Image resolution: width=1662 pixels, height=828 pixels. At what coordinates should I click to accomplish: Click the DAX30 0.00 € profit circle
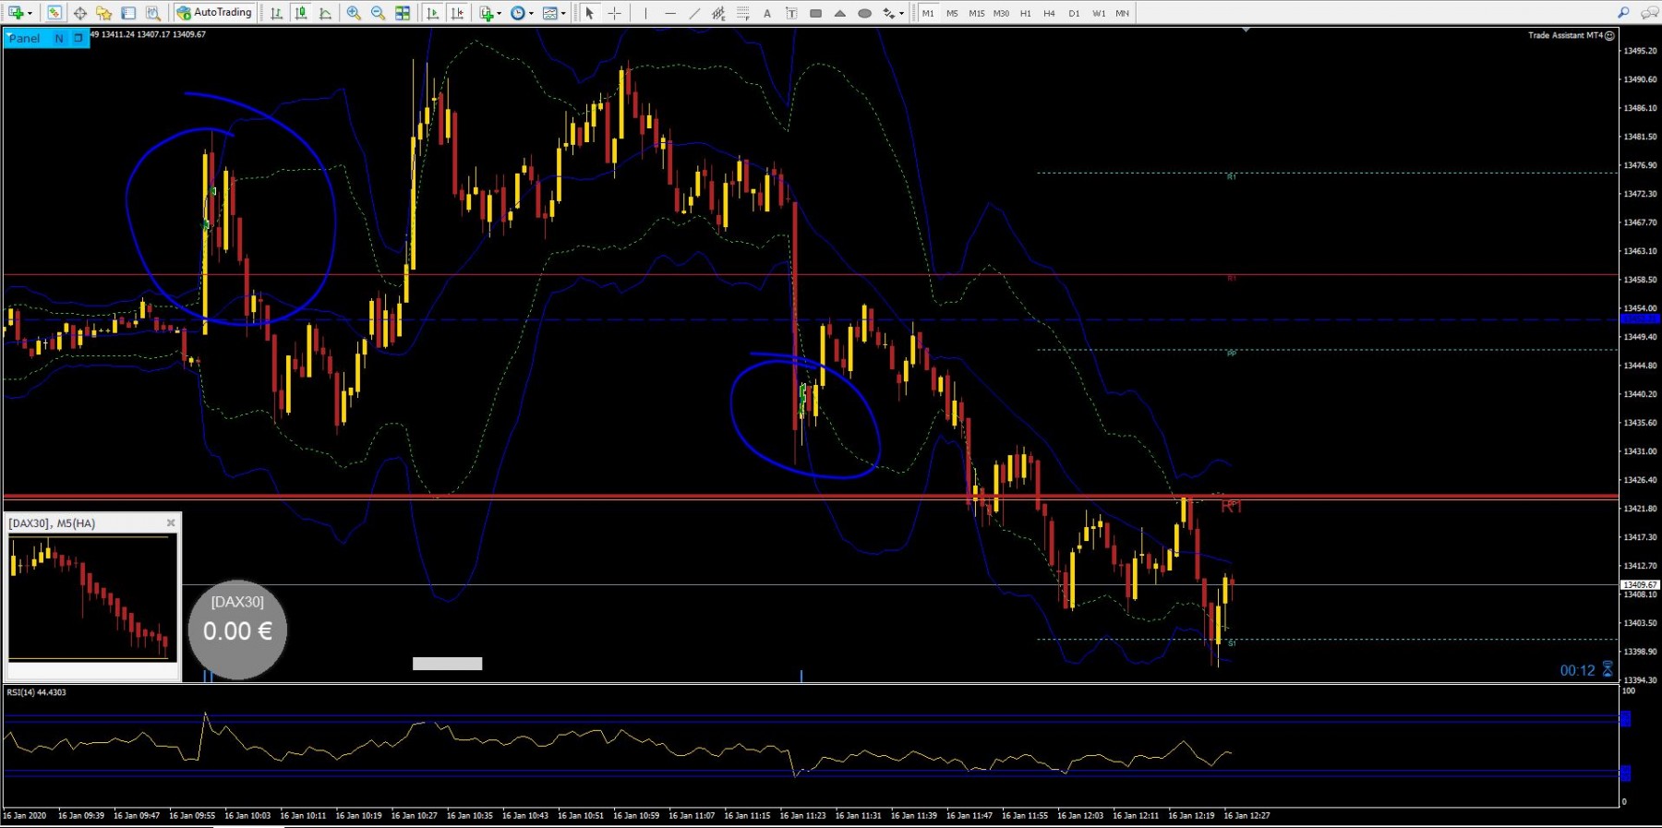pos(237,630)
